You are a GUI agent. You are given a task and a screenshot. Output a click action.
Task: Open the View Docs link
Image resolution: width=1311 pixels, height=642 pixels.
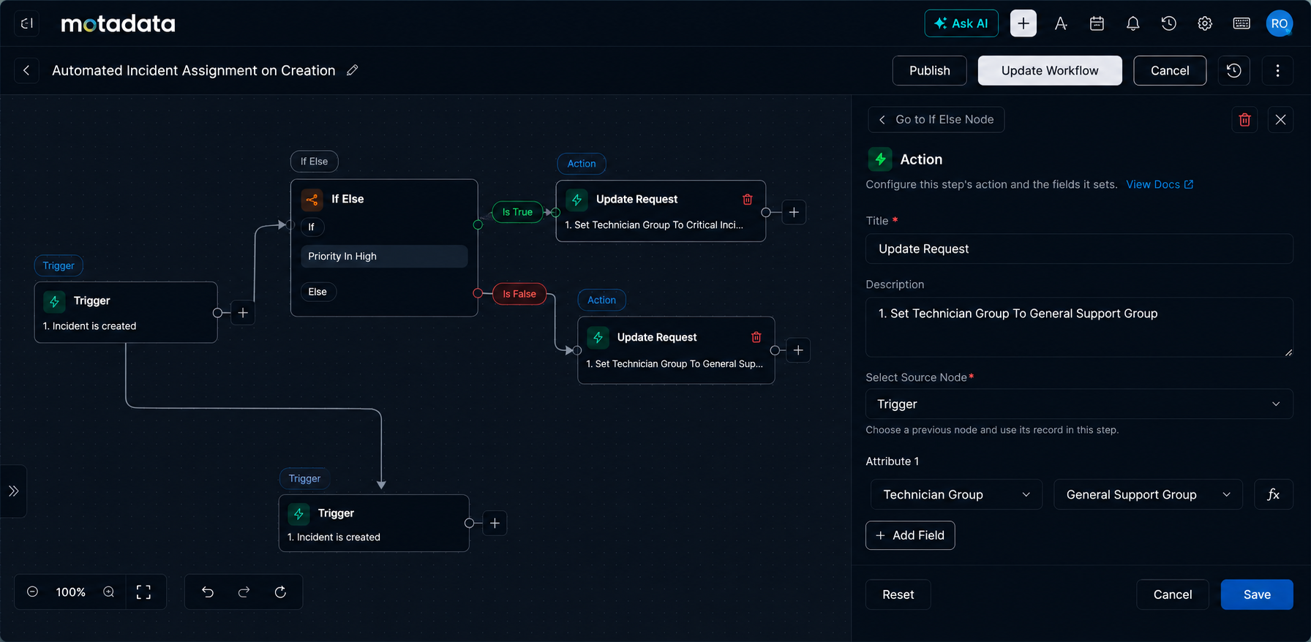coord(1160,184)
